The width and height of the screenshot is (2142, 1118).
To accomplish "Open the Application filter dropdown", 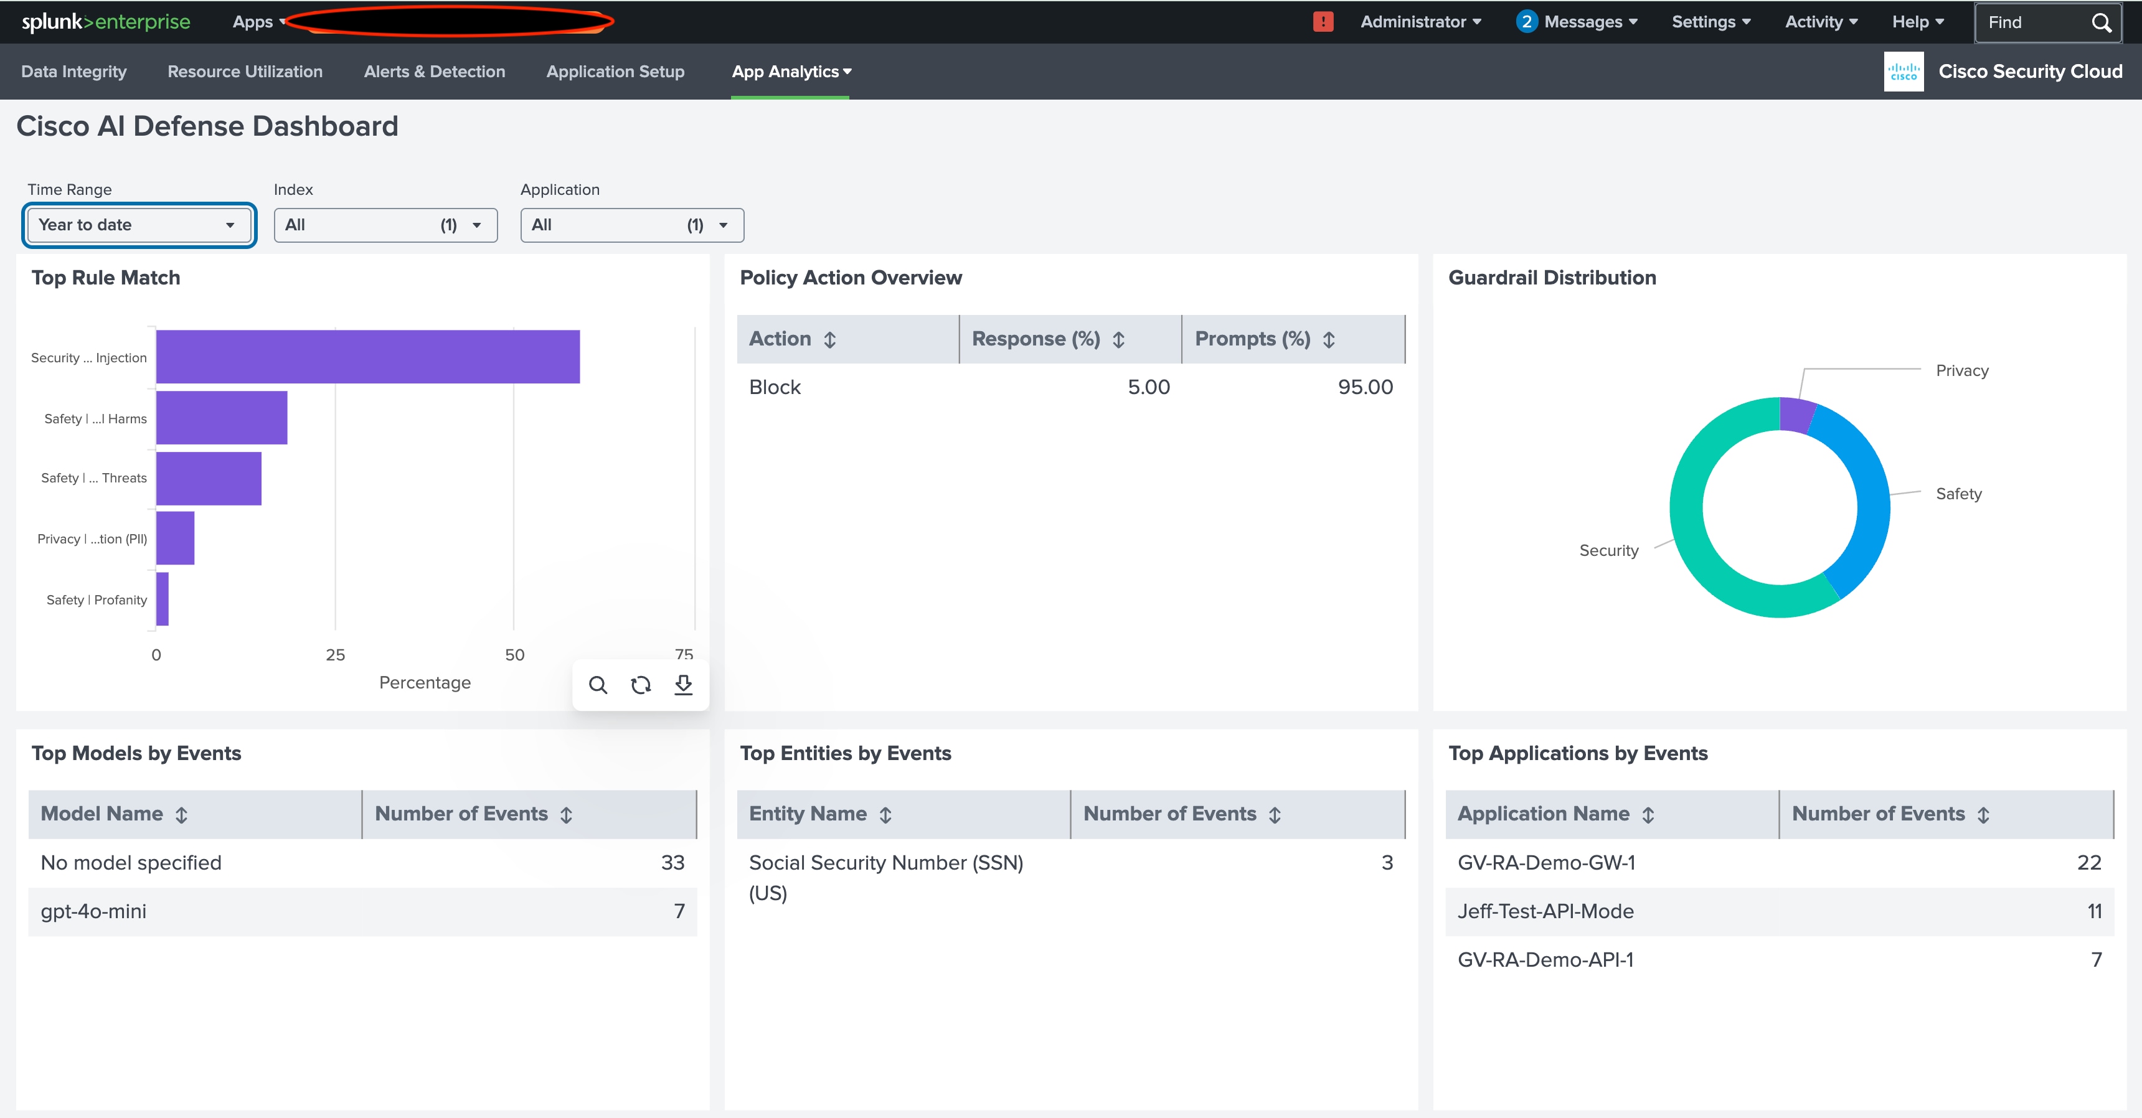I will click(x=632, y=225).
